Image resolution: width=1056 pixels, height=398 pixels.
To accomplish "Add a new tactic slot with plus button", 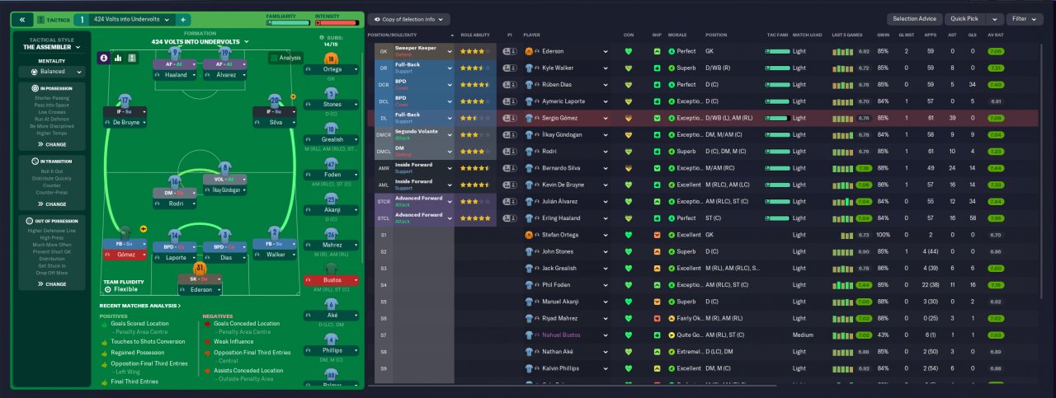I will click(182, 19).
